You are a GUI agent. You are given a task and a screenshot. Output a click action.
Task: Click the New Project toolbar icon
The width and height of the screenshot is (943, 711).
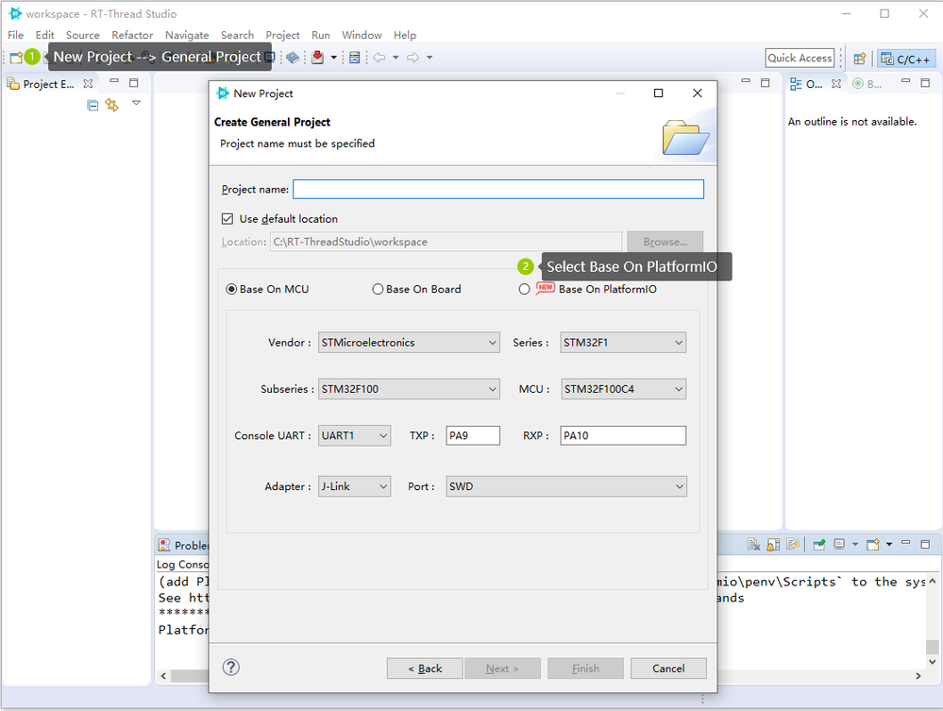(16, 58)
